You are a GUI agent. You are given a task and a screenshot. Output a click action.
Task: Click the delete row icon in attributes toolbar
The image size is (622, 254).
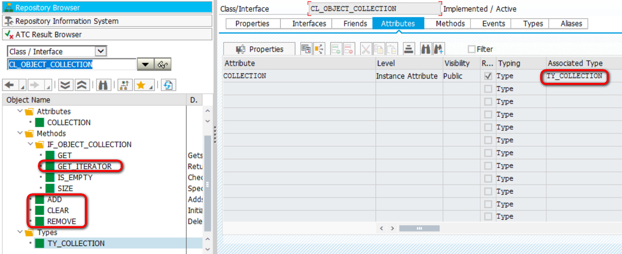point(349,49)
